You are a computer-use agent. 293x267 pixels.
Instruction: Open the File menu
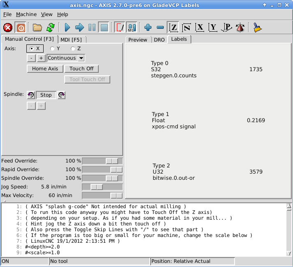[x=7, y=14]
